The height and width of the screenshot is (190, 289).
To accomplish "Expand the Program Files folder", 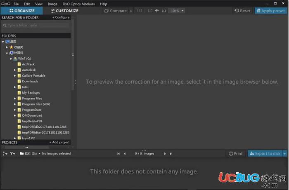I will click(x=15, y=99).
